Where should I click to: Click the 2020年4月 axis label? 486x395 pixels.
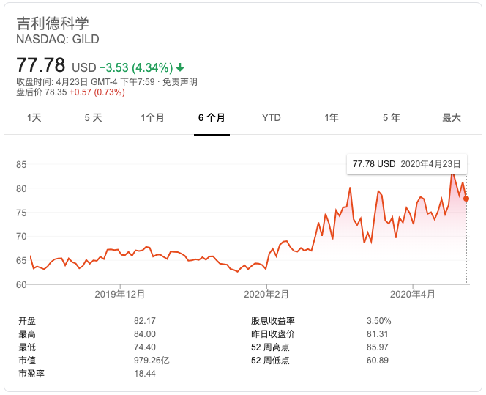(x=413, y=294)
